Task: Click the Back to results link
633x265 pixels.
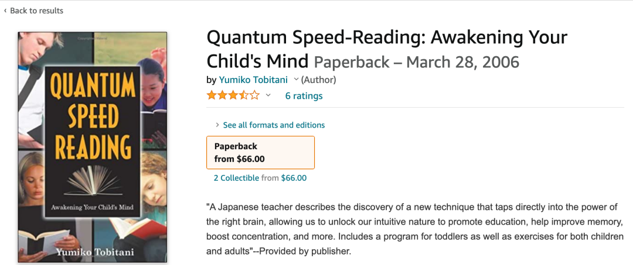Action: 36,11
